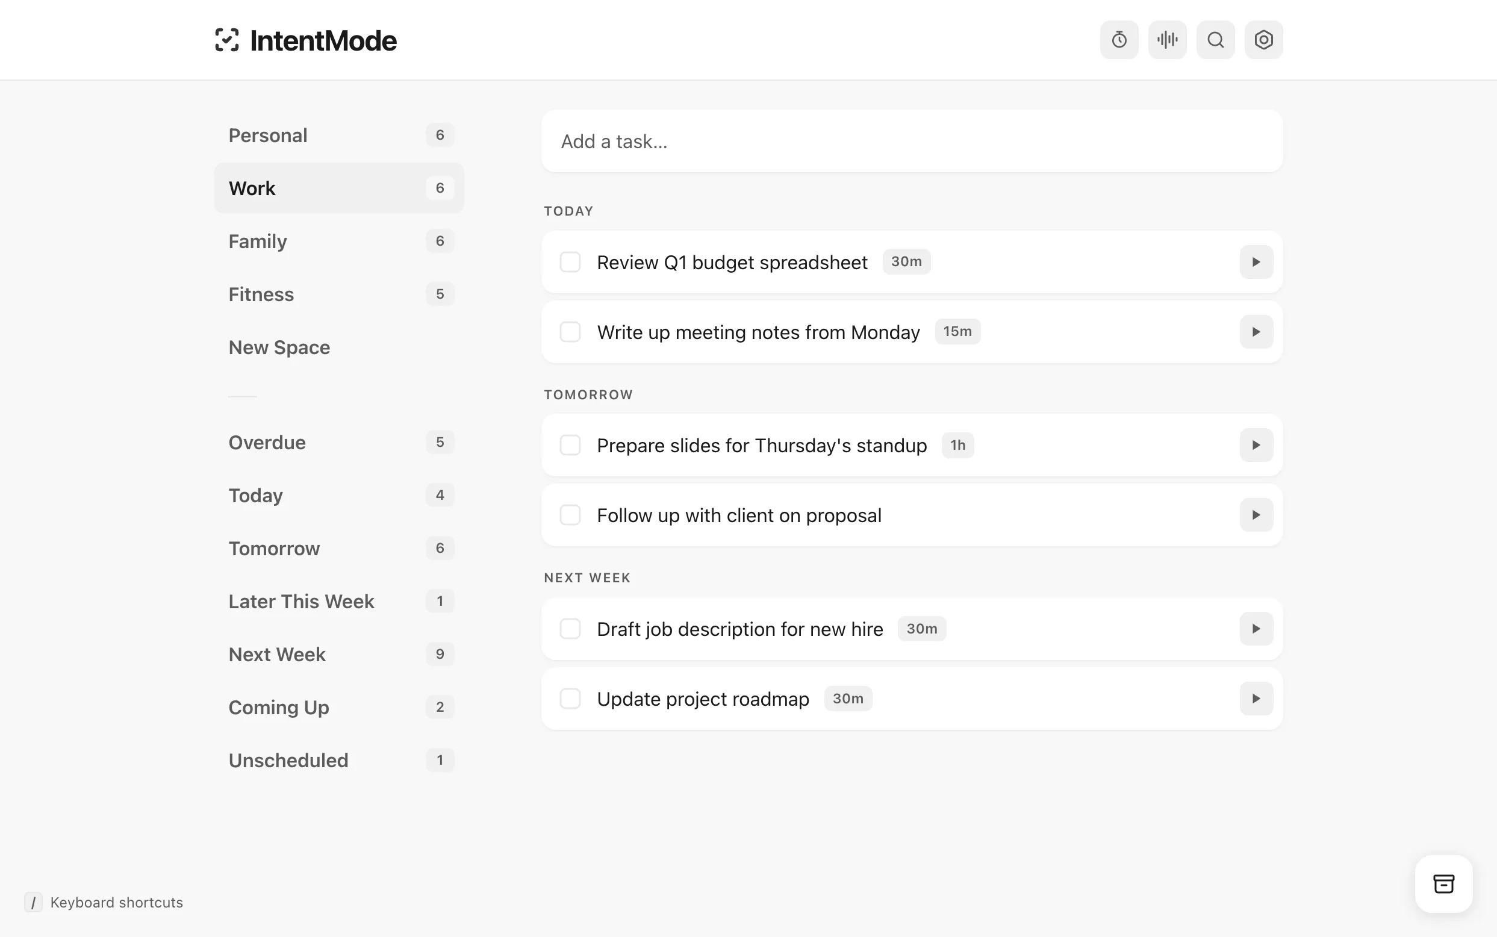Open the timer from the header

1118,40
